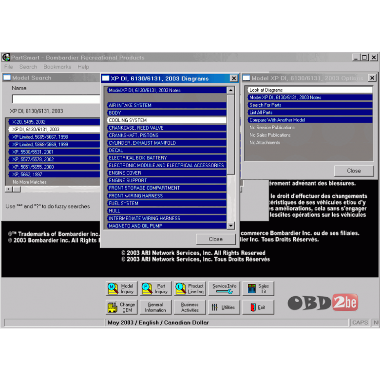Open FRONT WIRING HARNESS diagram
380x380 pixels.
point(167,195)
